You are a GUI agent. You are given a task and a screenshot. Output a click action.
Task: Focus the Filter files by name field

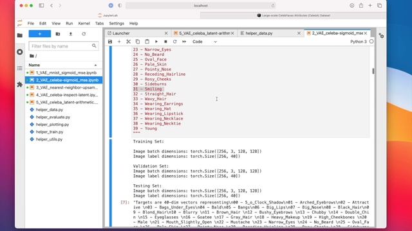click(x=64, y=46)
